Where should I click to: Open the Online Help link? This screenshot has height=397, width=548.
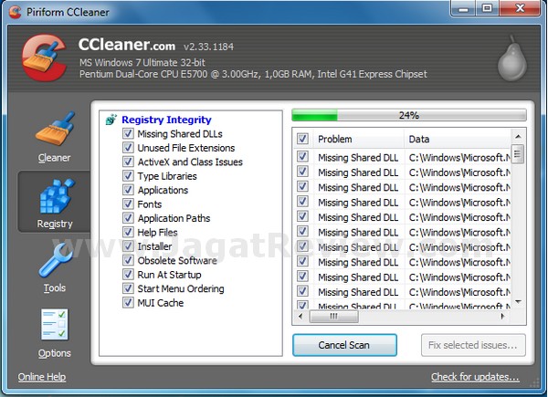[x=42, y=377]
